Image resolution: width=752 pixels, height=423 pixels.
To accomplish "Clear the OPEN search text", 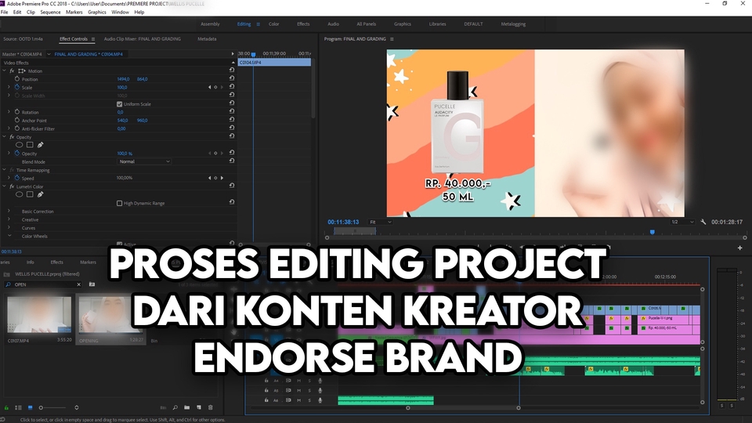I will (x=78, y=284).
